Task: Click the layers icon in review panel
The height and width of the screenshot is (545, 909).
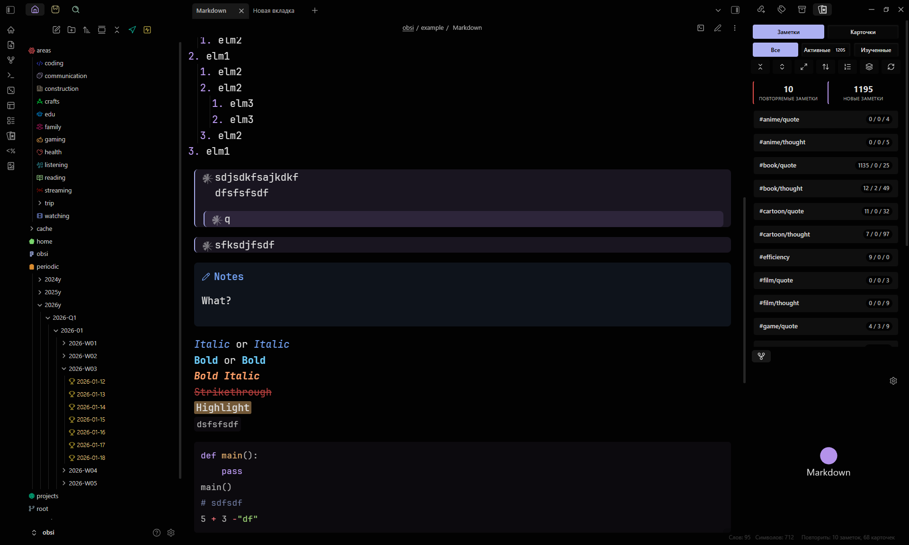Action: [x=869, y=67]
